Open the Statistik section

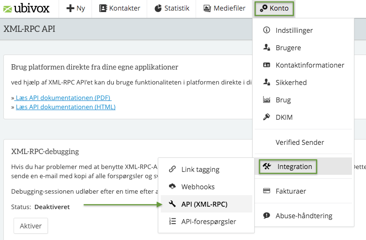(172, 8)
